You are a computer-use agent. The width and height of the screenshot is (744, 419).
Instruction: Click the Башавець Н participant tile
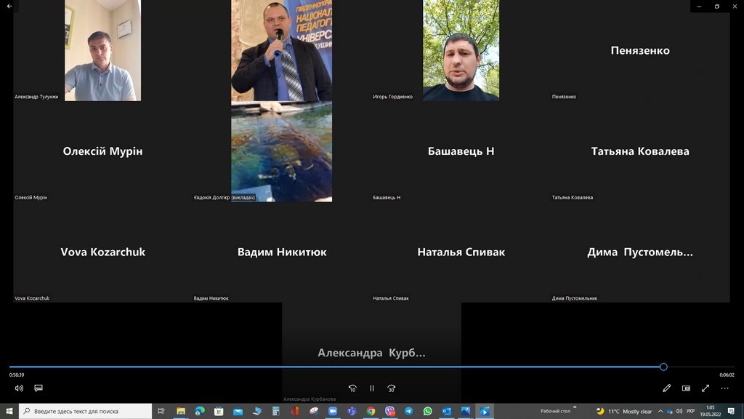[x=461, y=151]
